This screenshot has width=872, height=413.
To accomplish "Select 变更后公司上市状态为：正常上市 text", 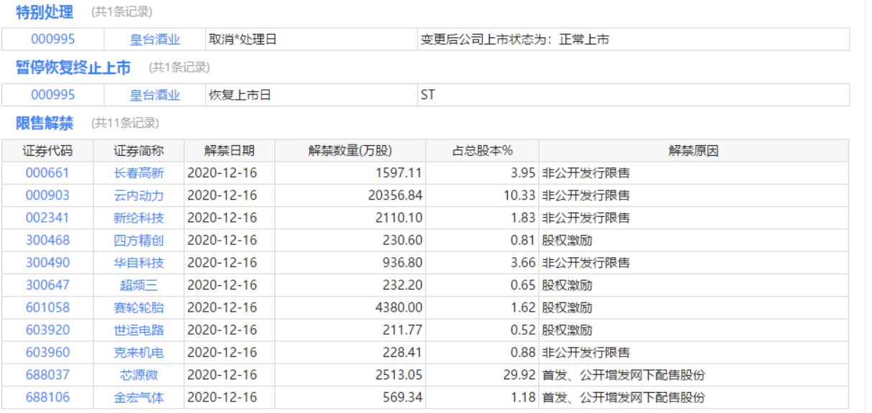I will click(x=514, y=40).
